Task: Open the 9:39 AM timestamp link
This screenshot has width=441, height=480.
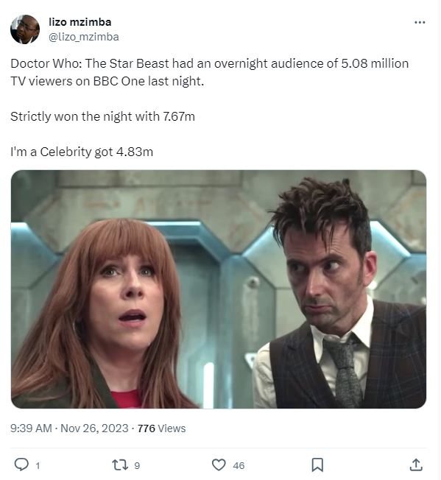Action: (x=31, y=428)
